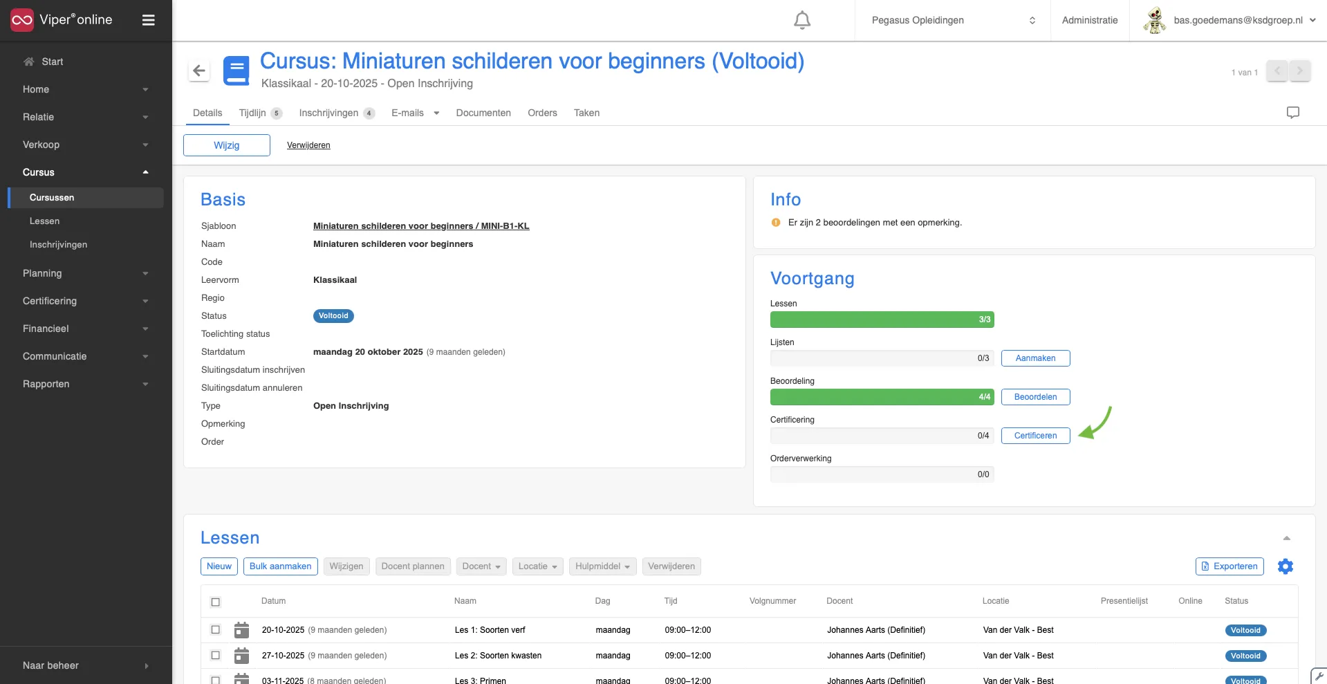The image size is (1327, 684).
Task: Click the Viper online infinity logo
Action: 22,20
